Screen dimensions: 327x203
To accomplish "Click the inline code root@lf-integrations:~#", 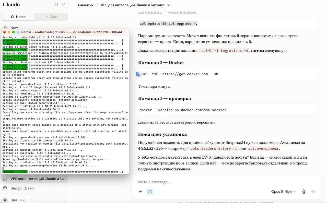I will click(224, 50).
